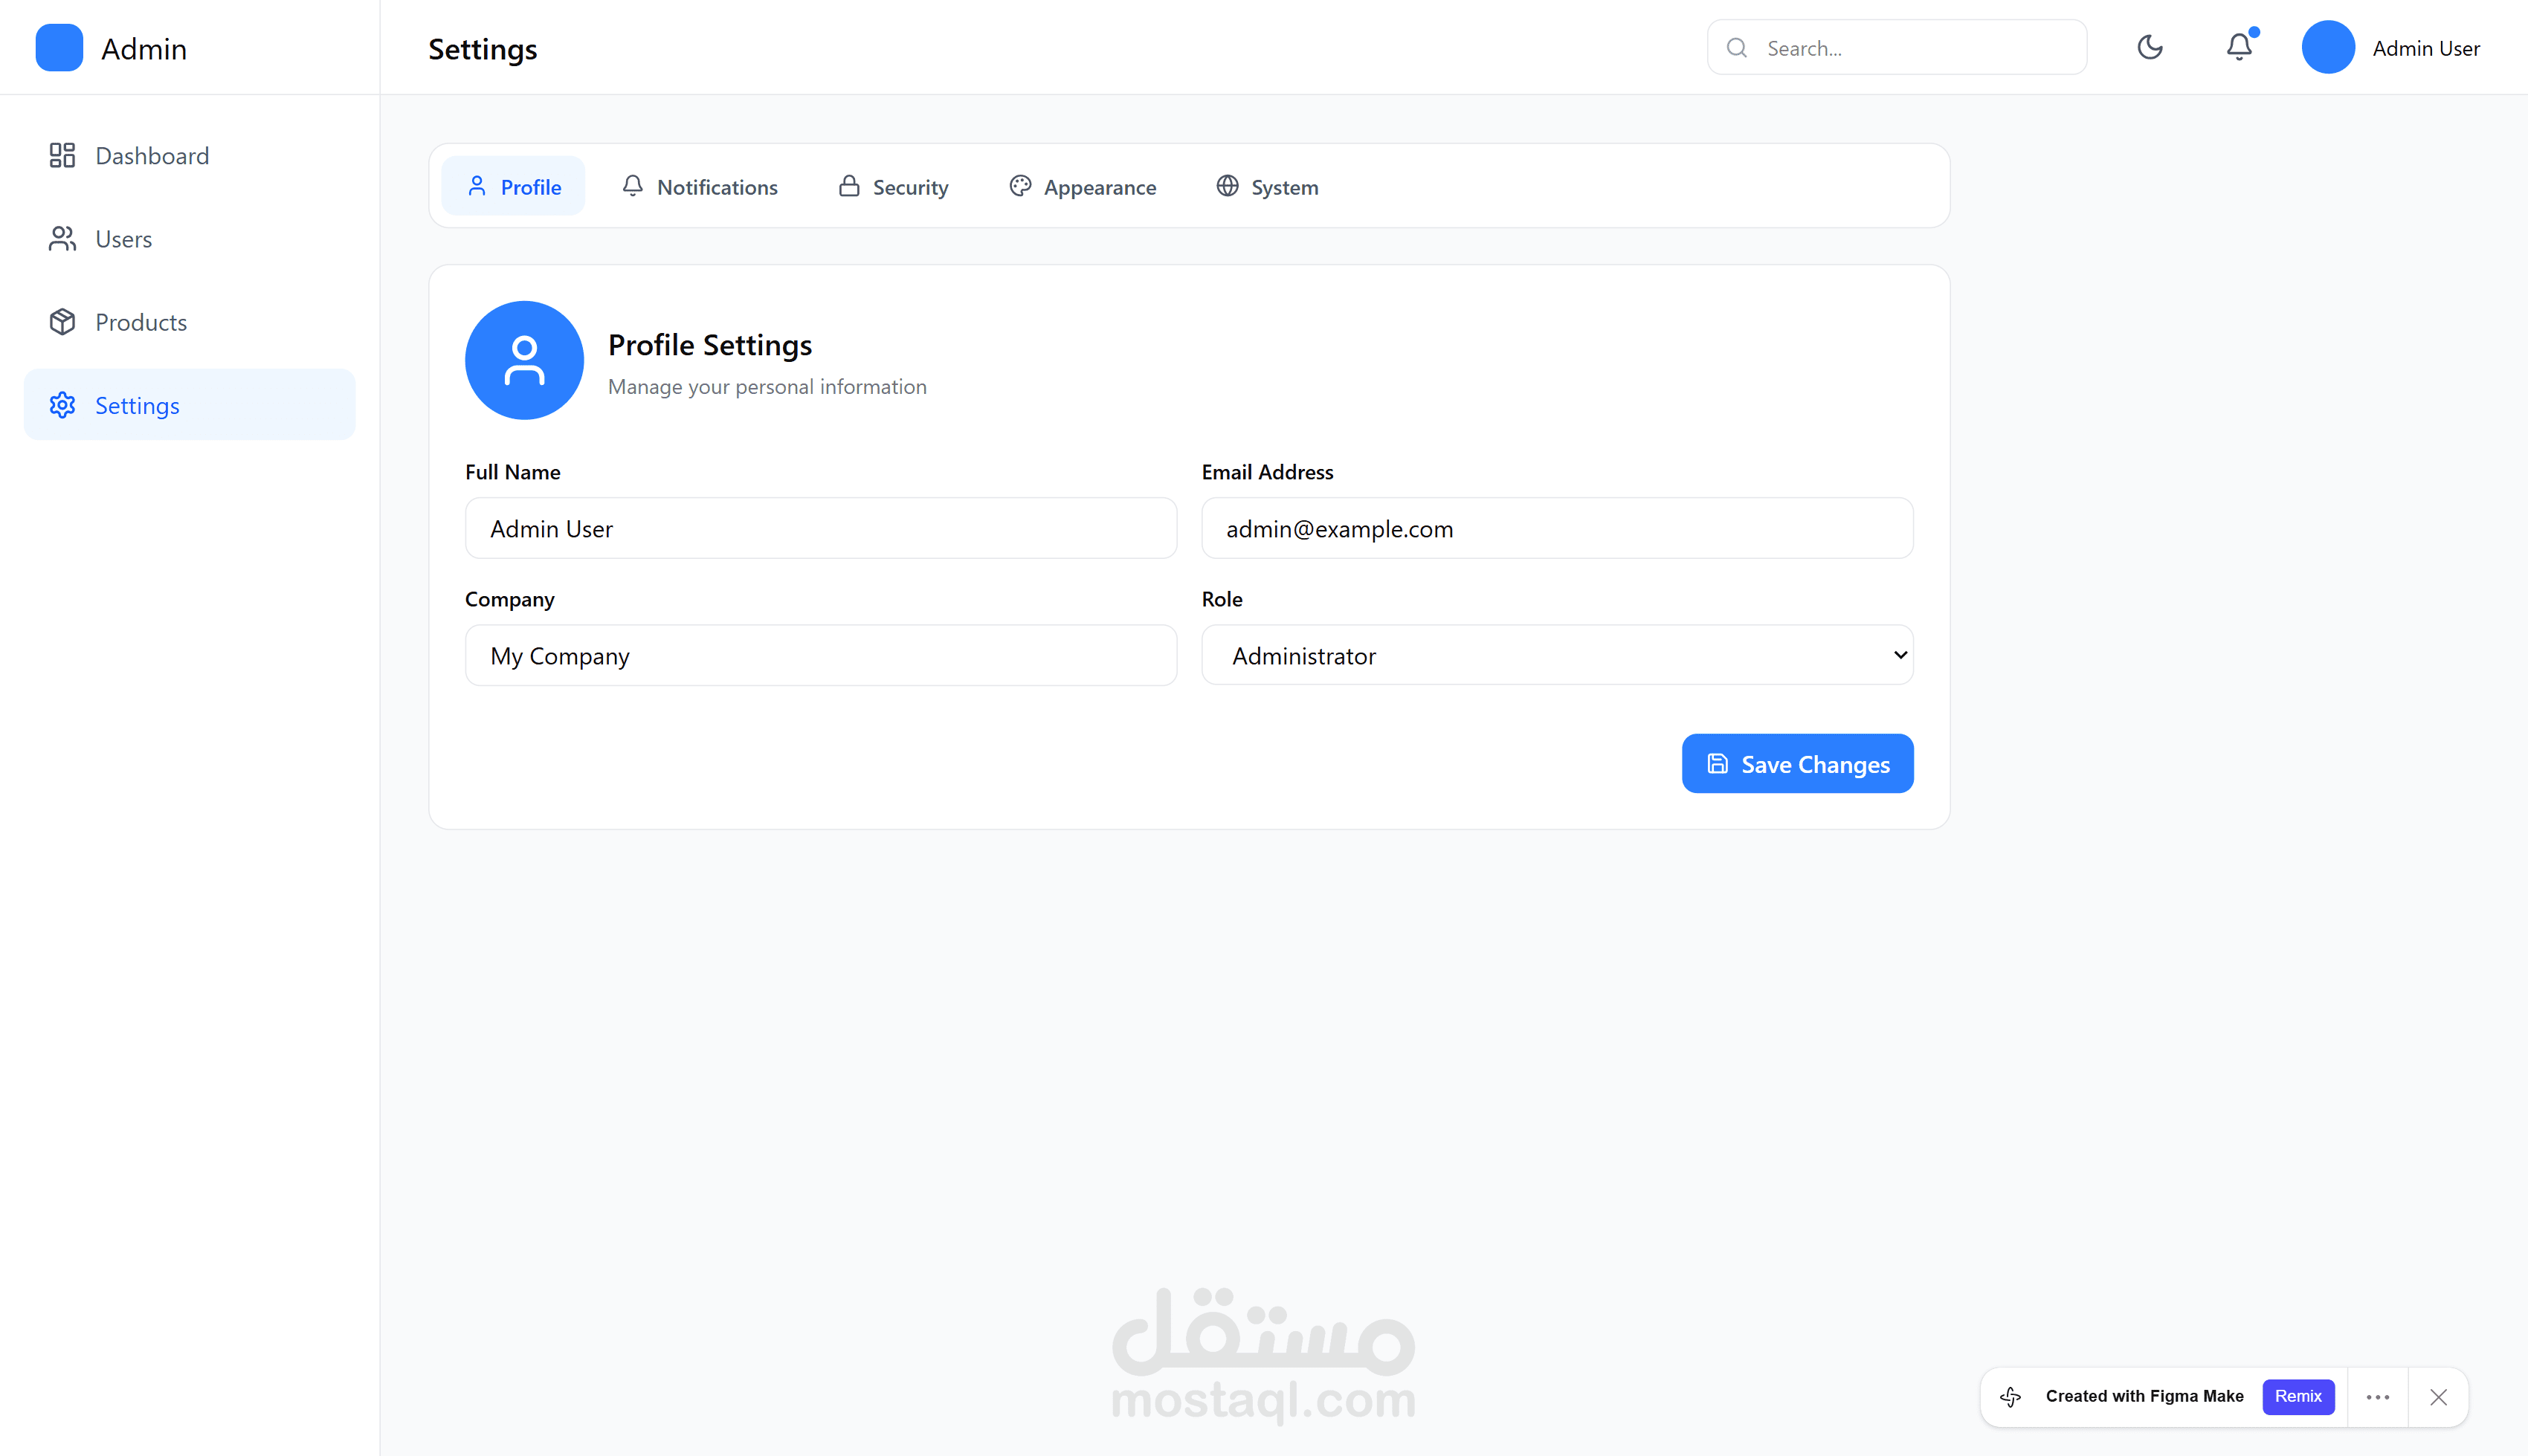Viewport: 2528px width, 1456px height.
Task: Go to Users in sidebar
Action: click(123, 239)
